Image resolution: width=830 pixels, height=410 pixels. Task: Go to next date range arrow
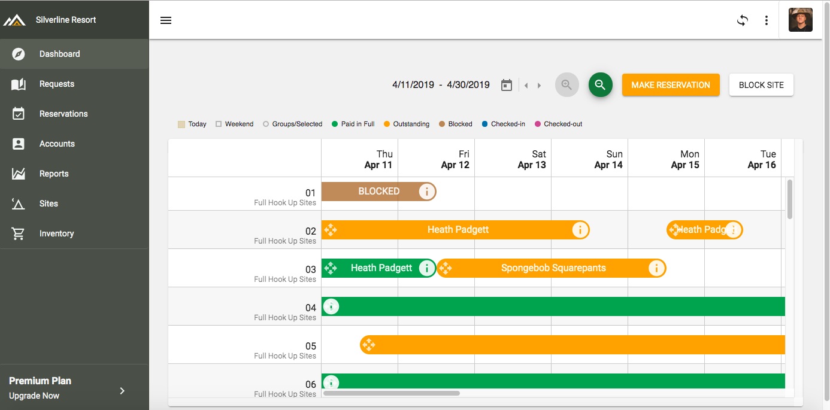click(x=539, y=86)
